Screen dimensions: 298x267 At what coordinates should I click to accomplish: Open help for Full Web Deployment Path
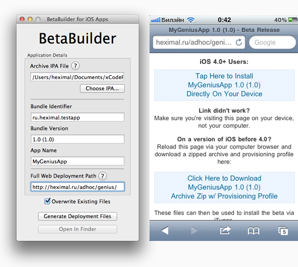click(103, 176)
